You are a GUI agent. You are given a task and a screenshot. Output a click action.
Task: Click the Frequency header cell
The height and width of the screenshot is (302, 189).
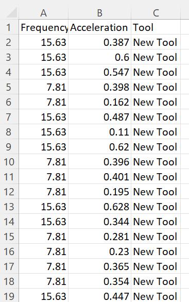(x=43, y=27)
